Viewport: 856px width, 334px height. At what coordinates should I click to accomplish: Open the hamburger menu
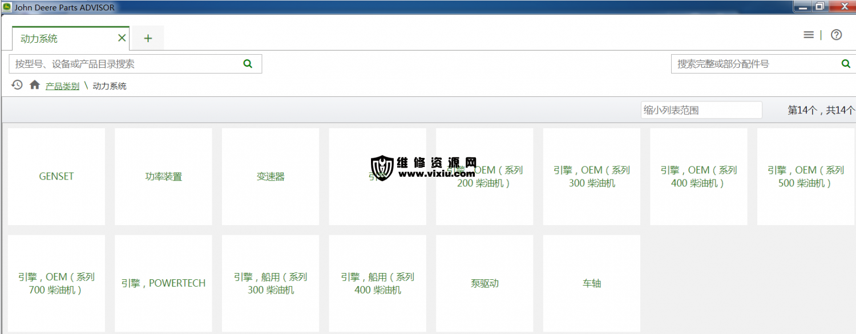[x=809, y=35]
